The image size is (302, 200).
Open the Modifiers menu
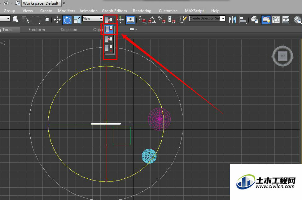[67, 11]
